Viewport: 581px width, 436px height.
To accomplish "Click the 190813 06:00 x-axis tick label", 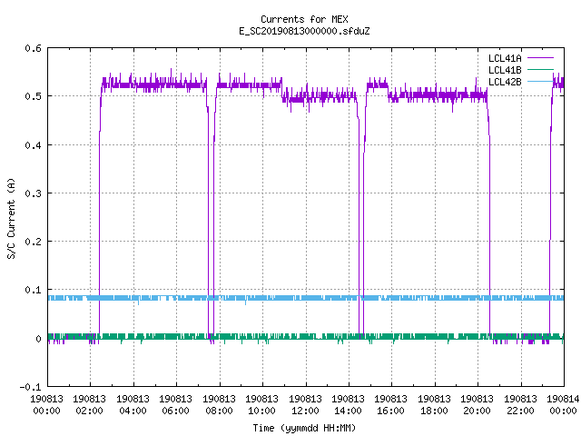I will point(175,405).
